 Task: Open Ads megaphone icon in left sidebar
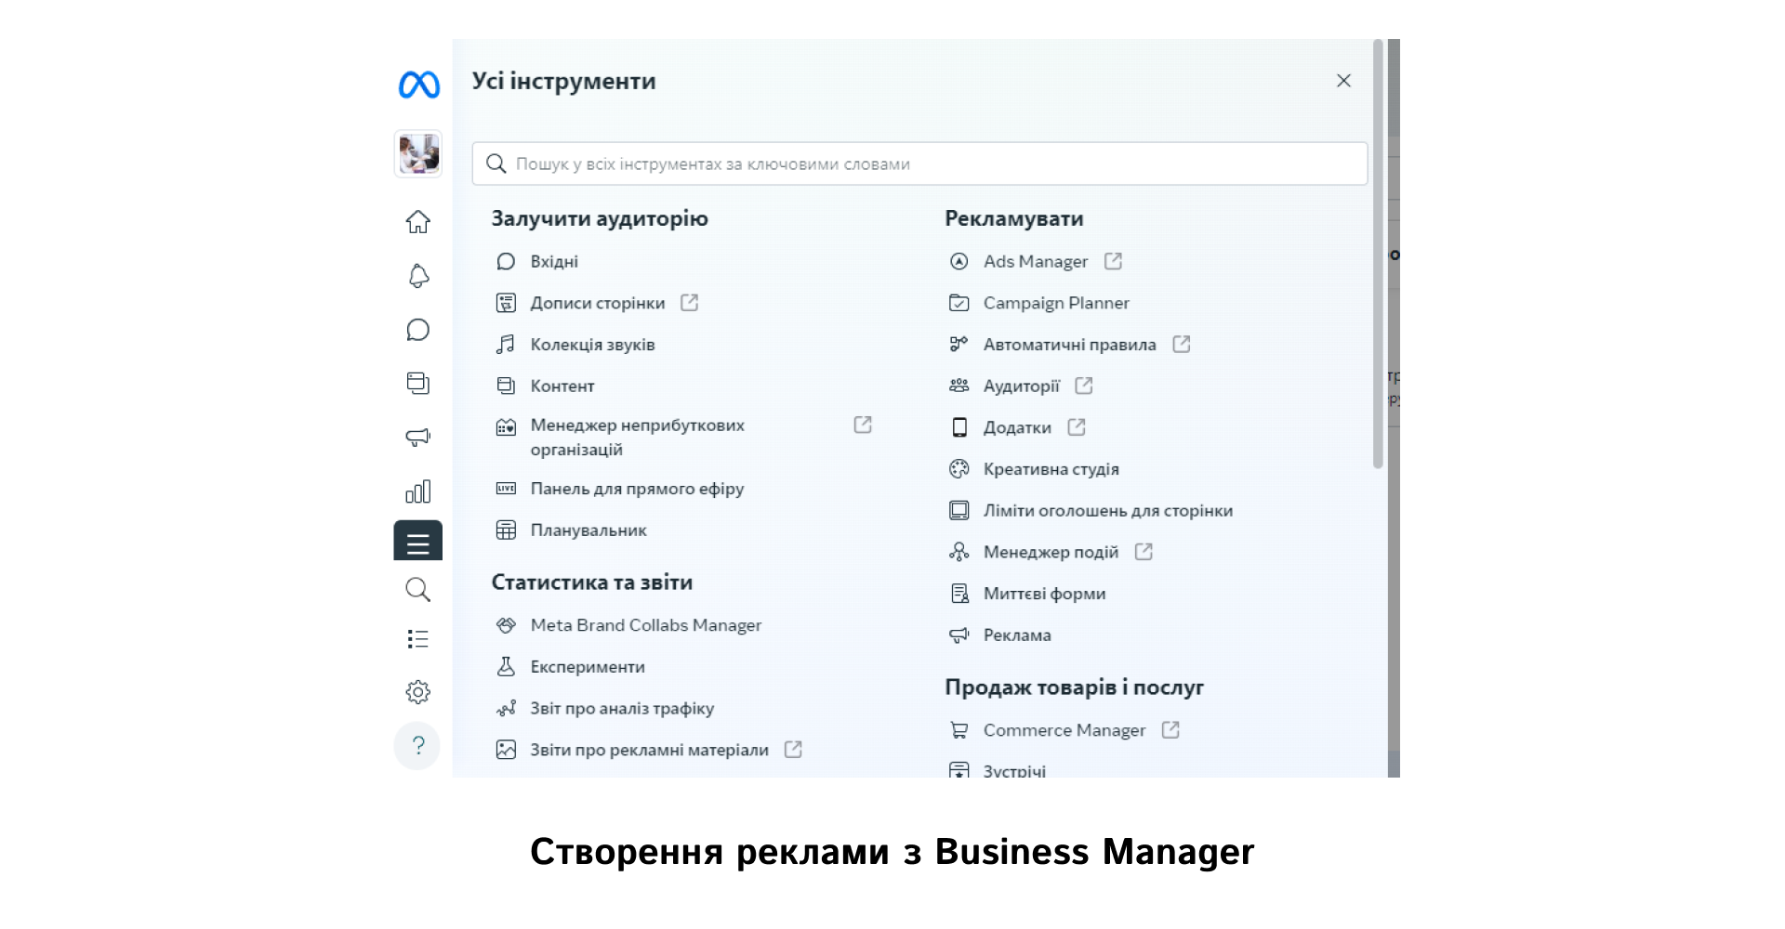tap(418, 437)
